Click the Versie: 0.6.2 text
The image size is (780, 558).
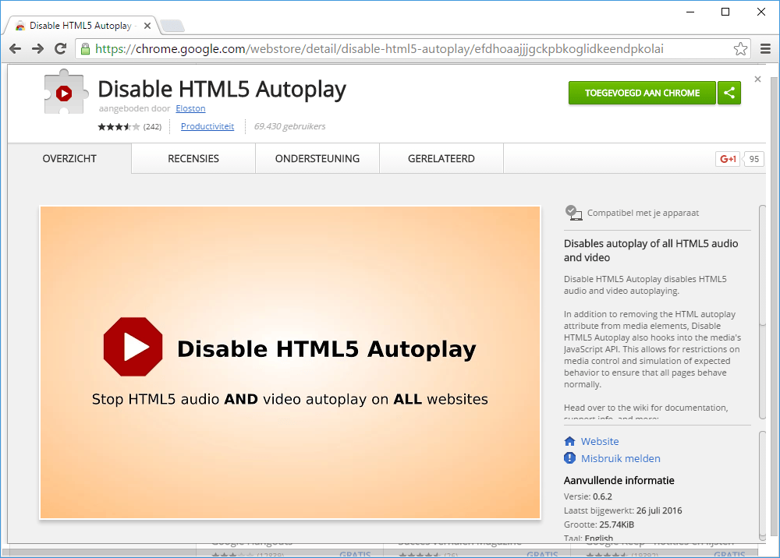click(588, 496)
